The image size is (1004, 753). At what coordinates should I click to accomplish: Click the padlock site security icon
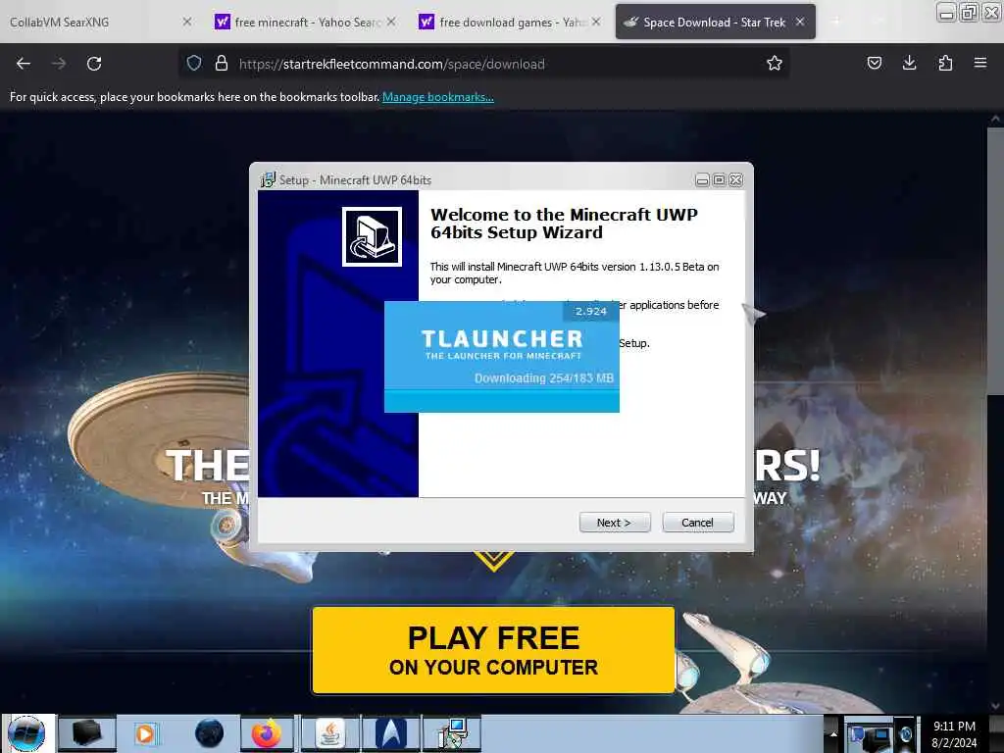coord(222,63)
